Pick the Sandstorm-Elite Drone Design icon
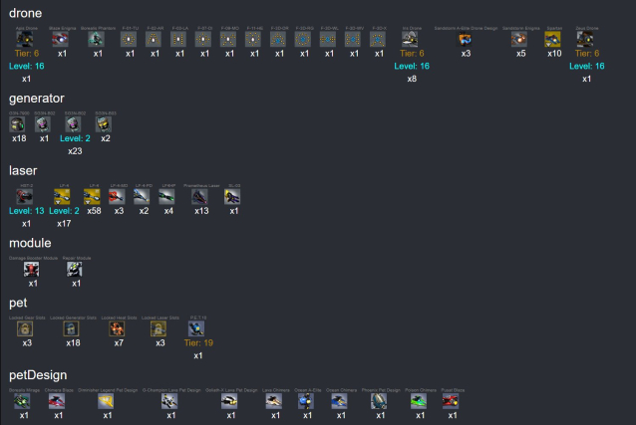Viewport: 636px width, 425px height. pos(466,40)
